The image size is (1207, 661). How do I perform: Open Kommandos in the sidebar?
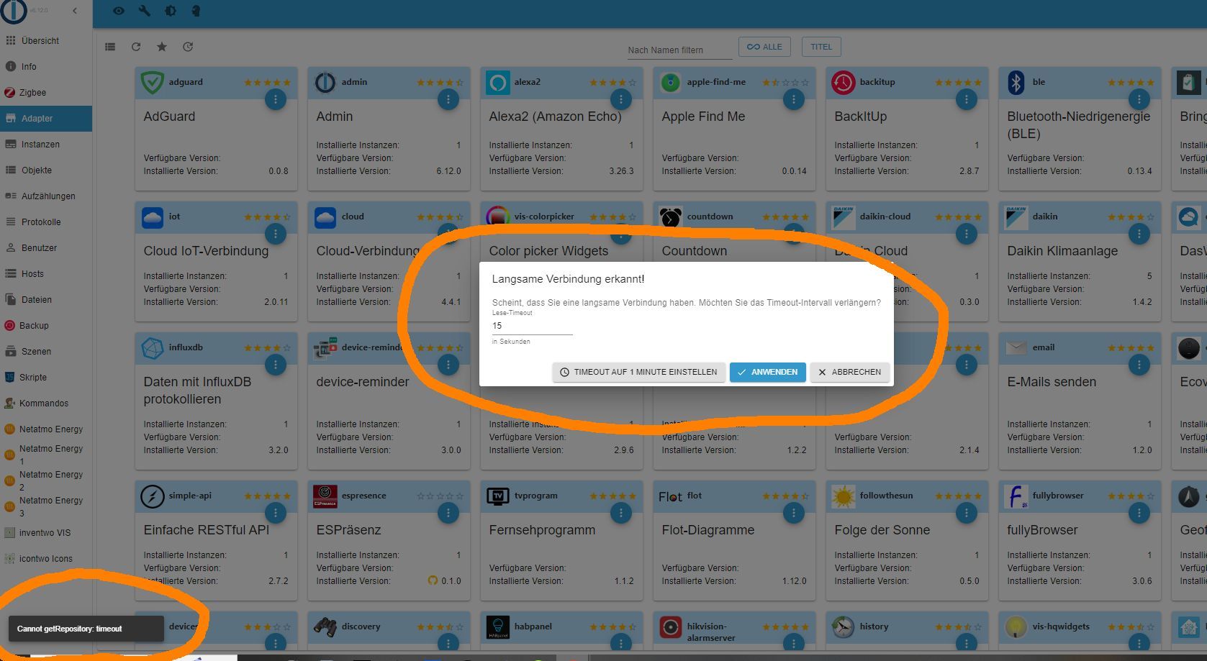coord(46,404)
